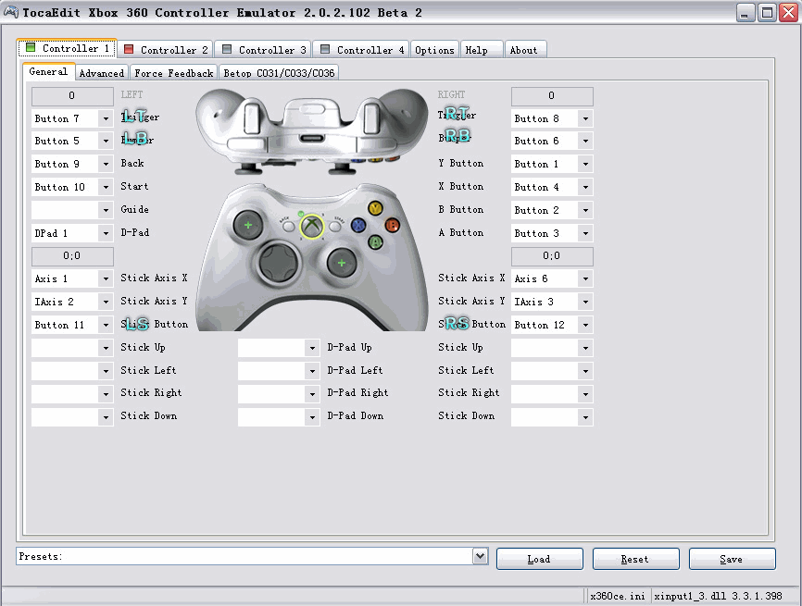
Task: Click the RB bumper label icon
Action: [x=457, y=136]
